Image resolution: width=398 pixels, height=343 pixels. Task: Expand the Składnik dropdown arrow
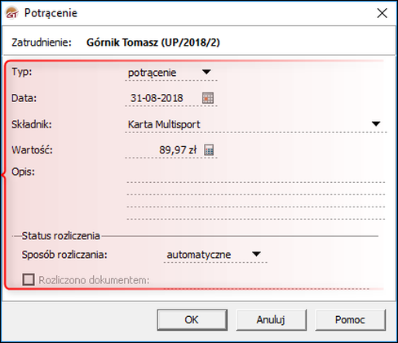coord(376,124)
